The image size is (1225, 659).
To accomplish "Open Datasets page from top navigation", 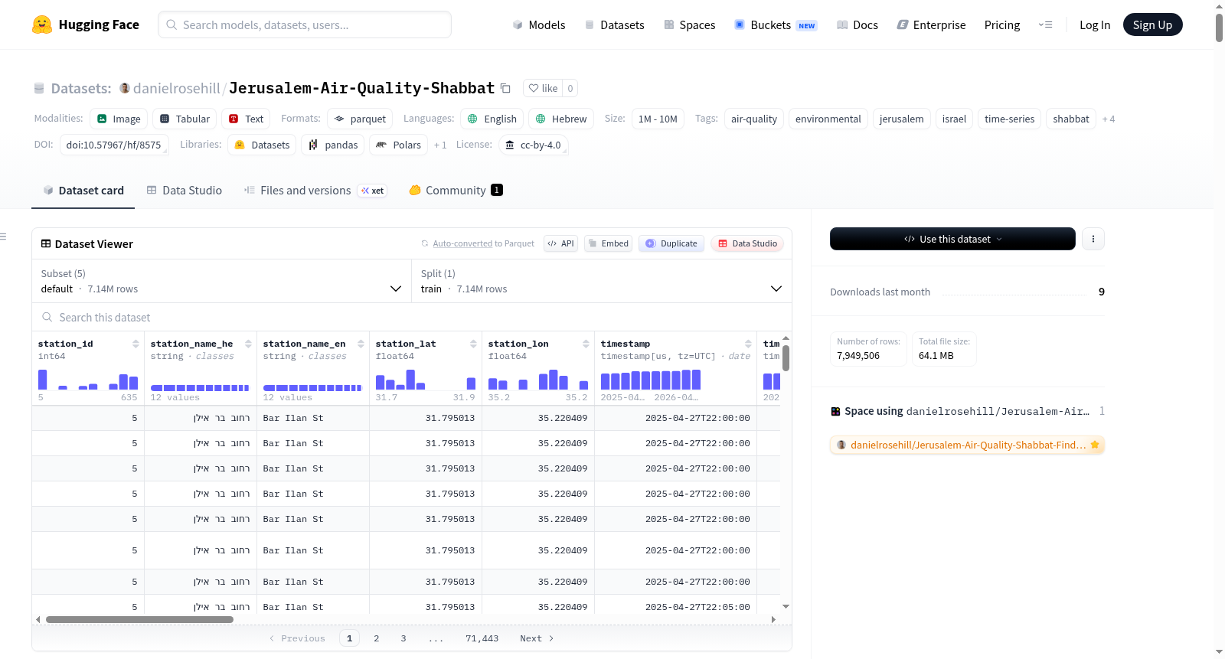I will pos(614,24).
